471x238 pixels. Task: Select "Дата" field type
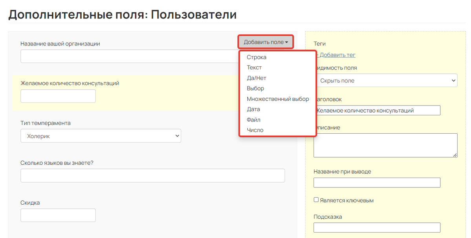click(253, 109)
